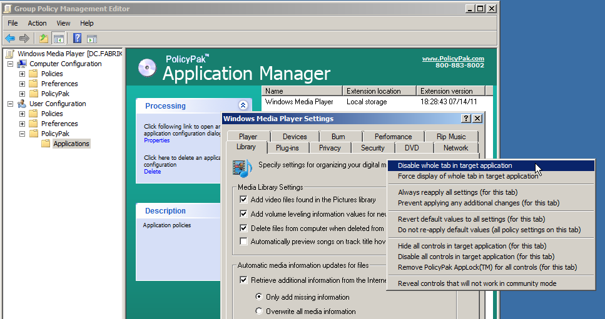Collapse the User Configuration node
The image size is (605, 319).
[x=11, y=104]
